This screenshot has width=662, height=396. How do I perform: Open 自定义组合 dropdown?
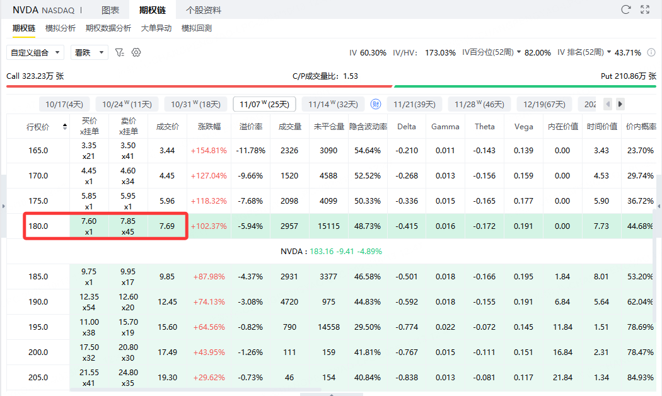[35, 52]
